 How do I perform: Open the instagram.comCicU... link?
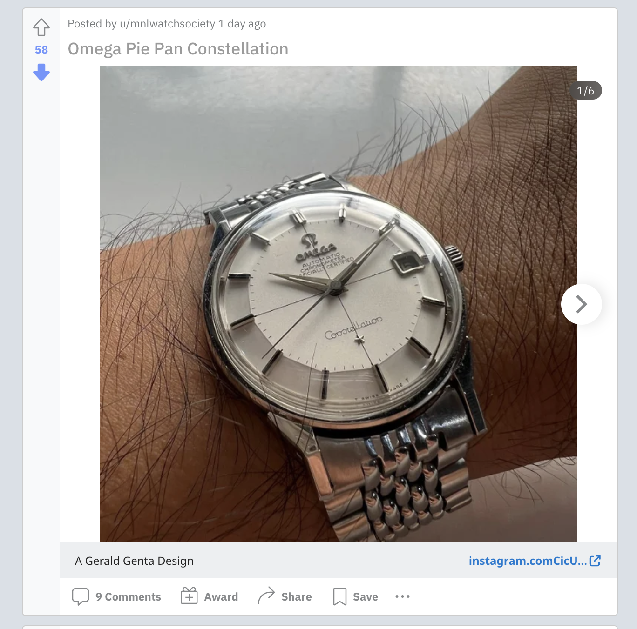[x=528, y=561]
